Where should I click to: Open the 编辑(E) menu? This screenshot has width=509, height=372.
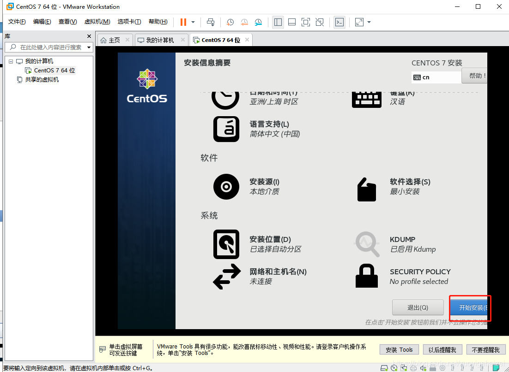[x=42, y=22]
